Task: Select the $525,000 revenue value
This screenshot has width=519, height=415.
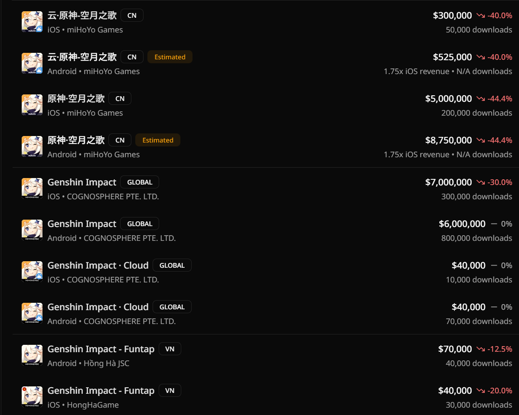Action: click(x=452, y=57)
